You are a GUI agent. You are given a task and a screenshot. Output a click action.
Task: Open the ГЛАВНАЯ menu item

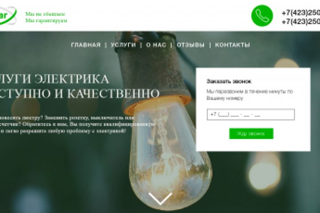tap(86, 45)
